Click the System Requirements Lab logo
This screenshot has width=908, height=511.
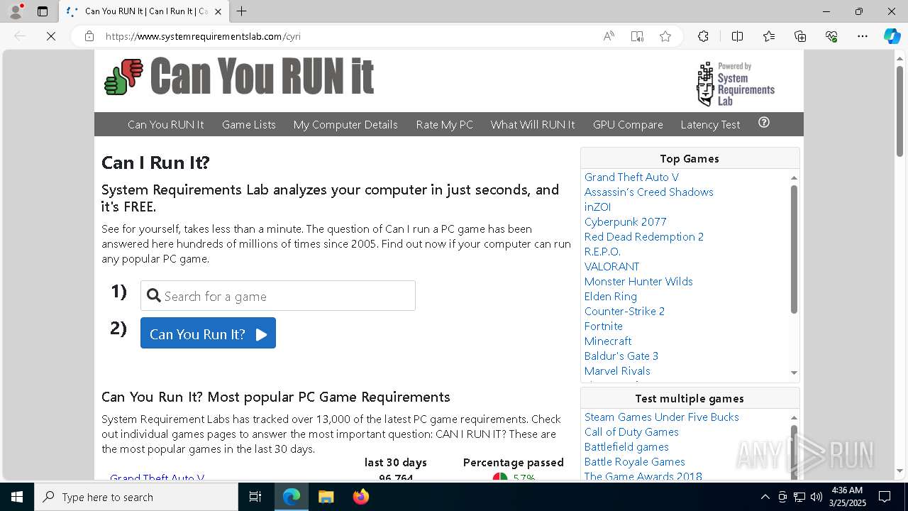736,84
